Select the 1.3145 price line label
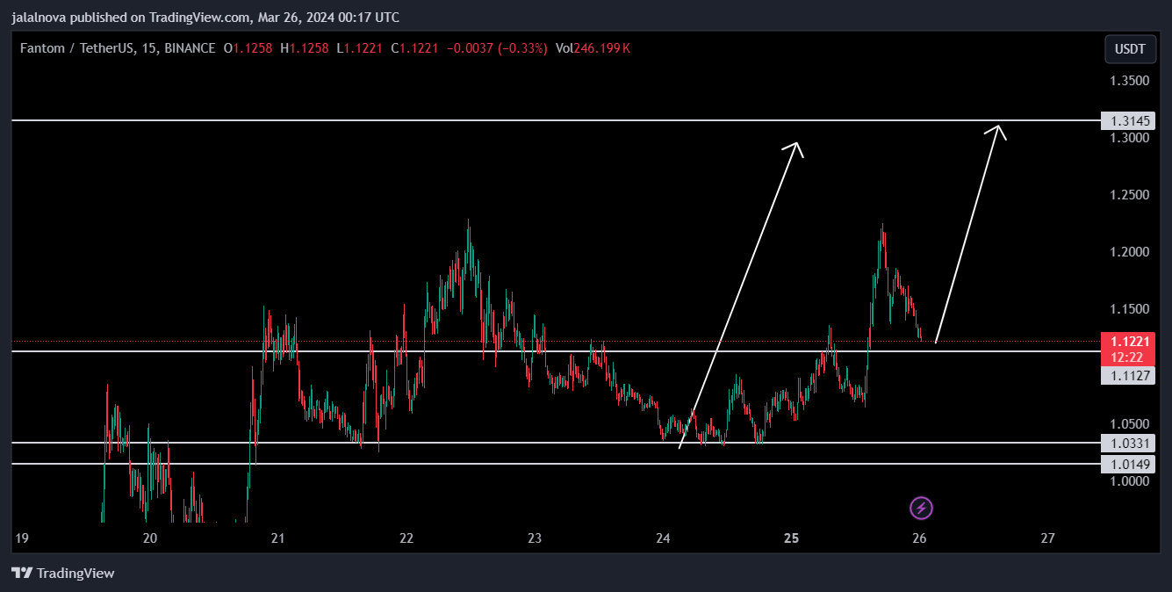 [1128, 121]
